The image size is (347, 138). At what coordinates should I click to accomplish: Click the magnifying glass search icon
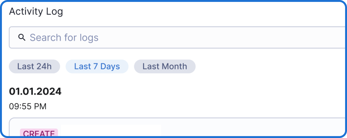pyautogui.click(x=22, y=38)
